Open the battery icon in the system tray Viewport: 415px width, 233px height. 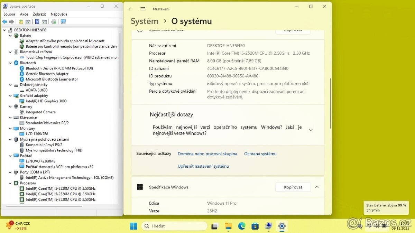click(x=384, y=226)
